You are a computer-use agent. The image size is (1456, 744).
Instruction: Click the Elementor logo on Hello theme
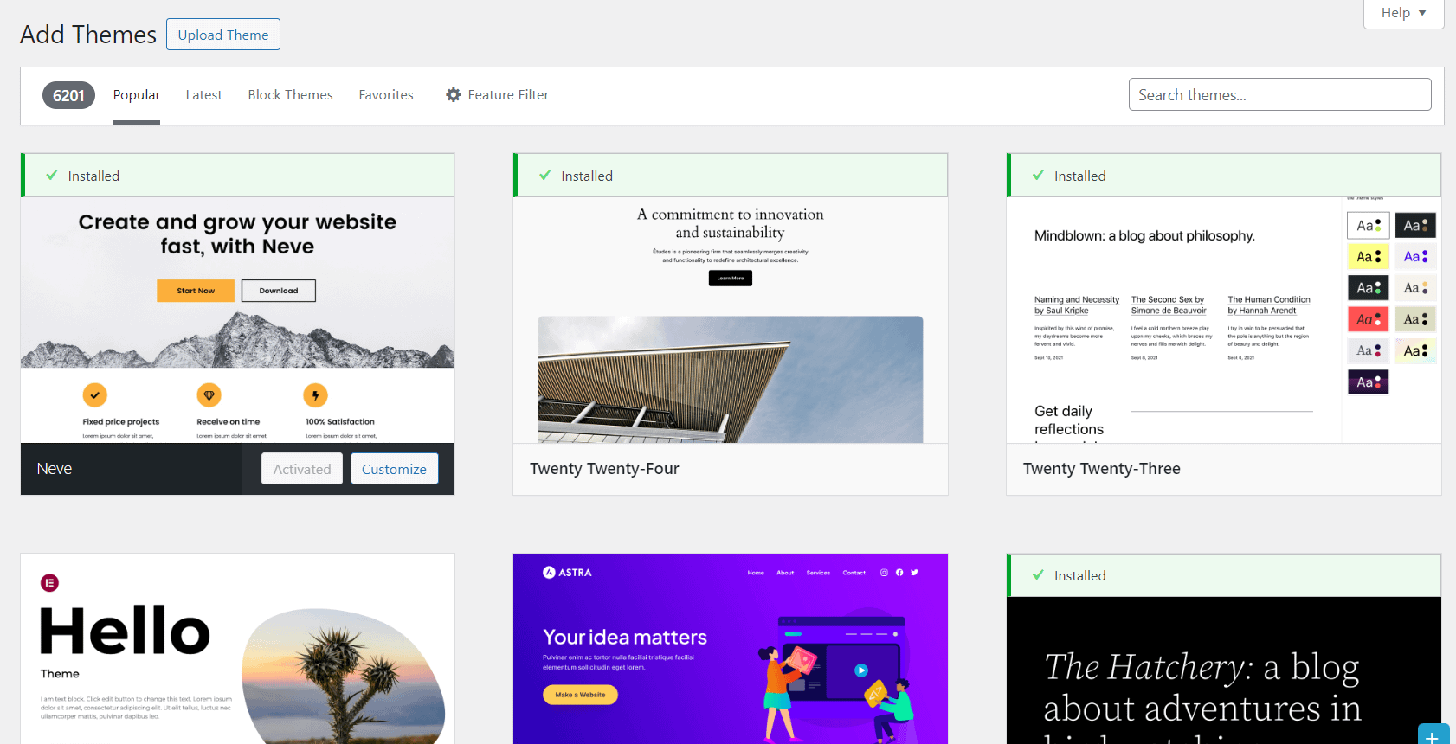coord(49,583)
